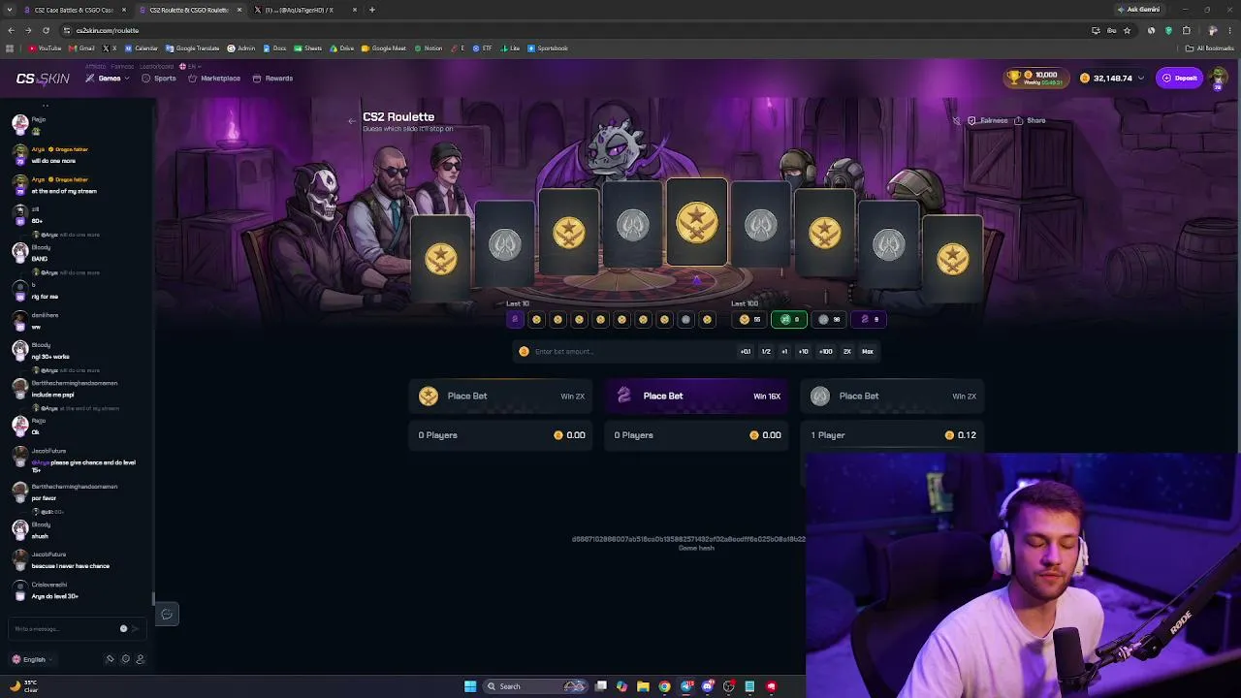Screen dimensions: 1241x698
Task: Open Chrome from the taskbar
Action: coord(664,686)
